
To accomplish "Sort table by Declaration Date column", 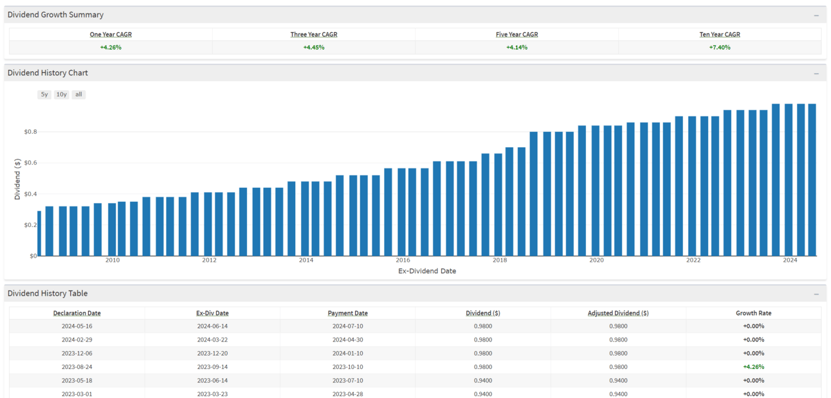I will pos(77,313).
